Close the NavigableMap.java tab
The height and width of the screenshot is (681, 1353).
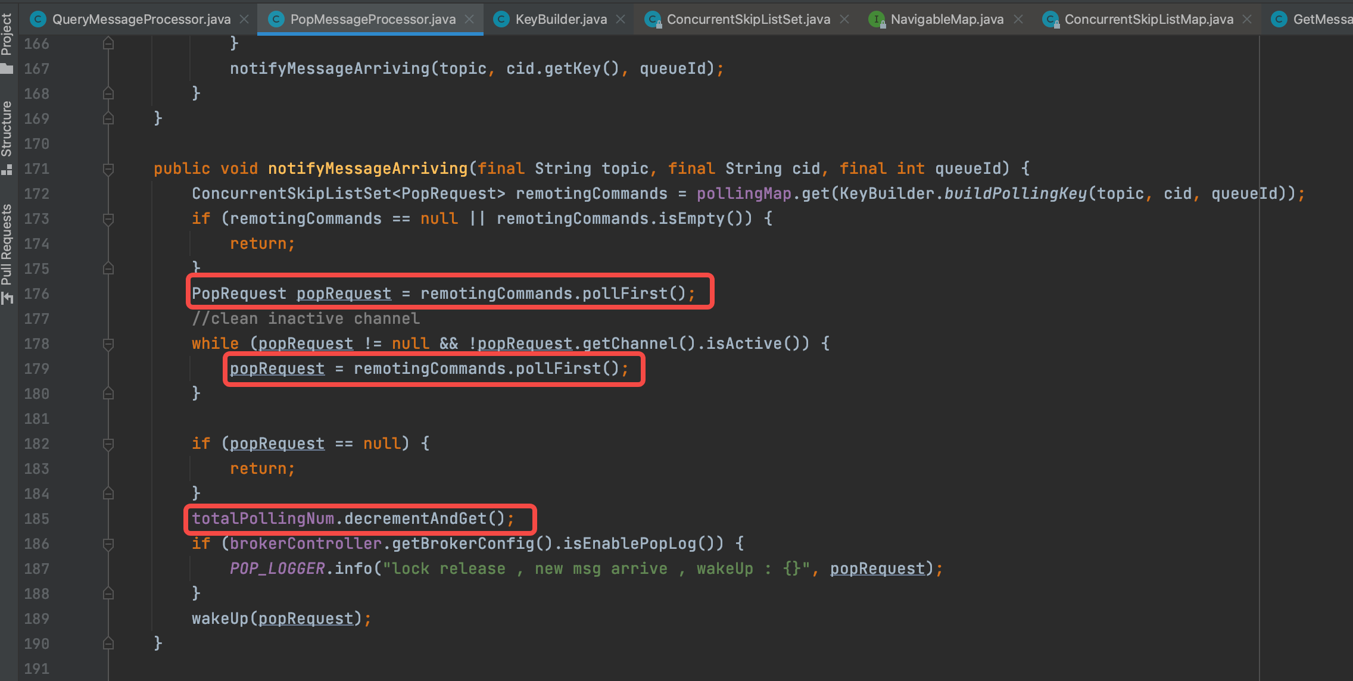1018,19
